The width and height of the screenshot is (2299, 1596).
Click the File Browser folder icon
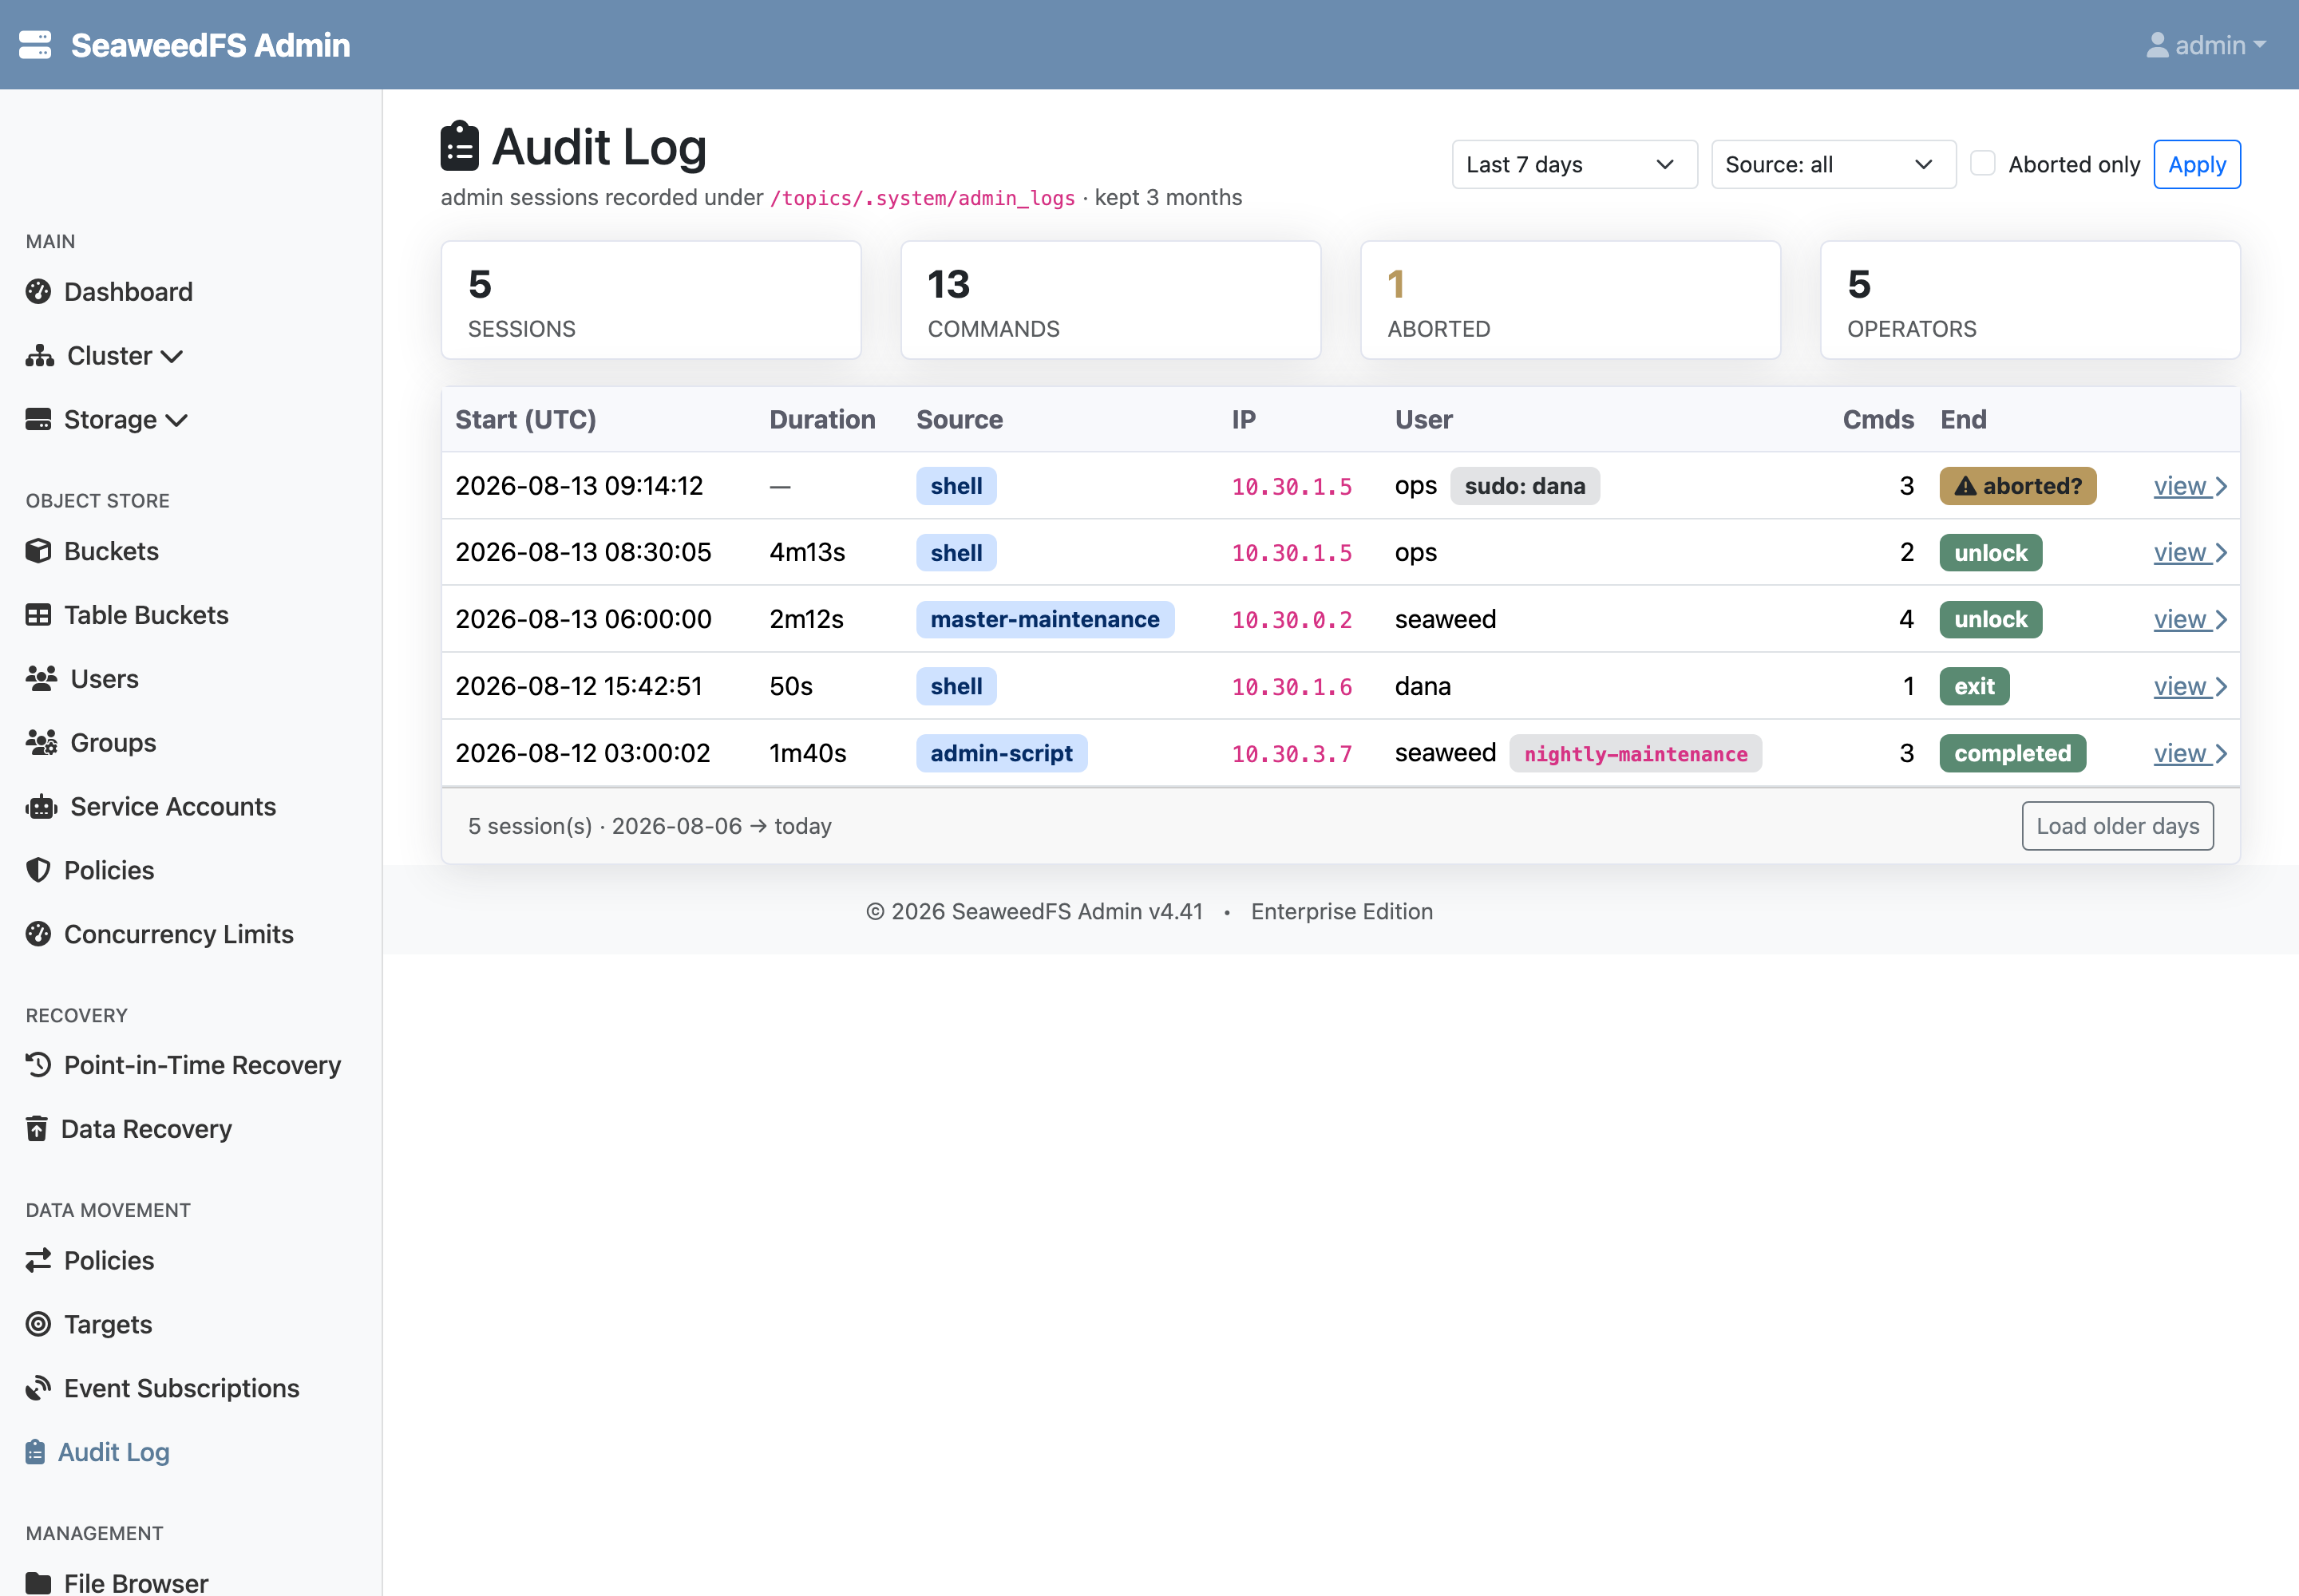(x=38, y=1583)
